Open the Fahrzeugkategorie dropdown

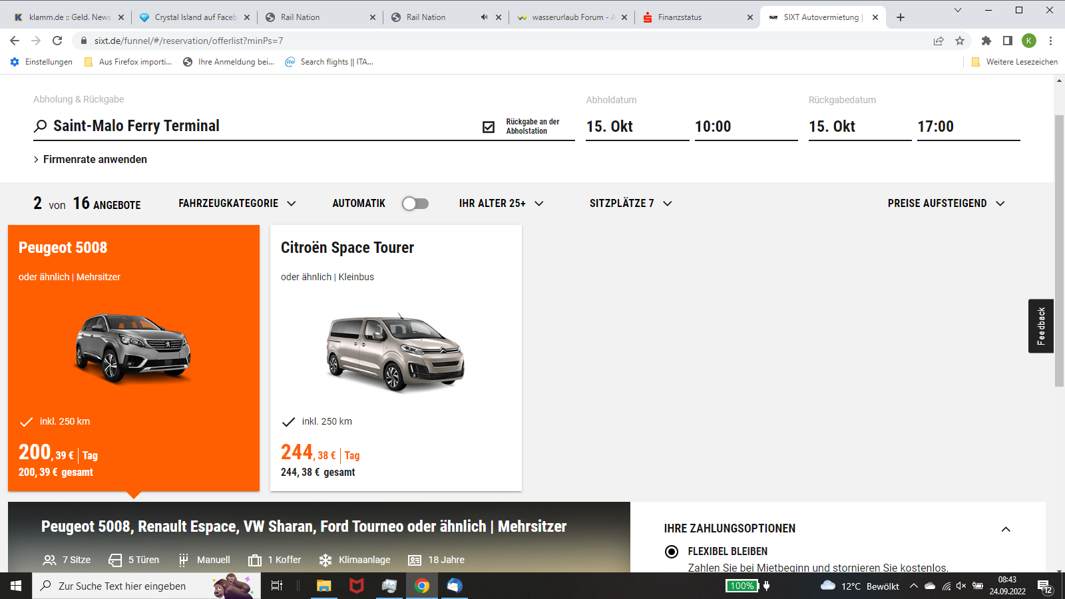pos(237,204)
